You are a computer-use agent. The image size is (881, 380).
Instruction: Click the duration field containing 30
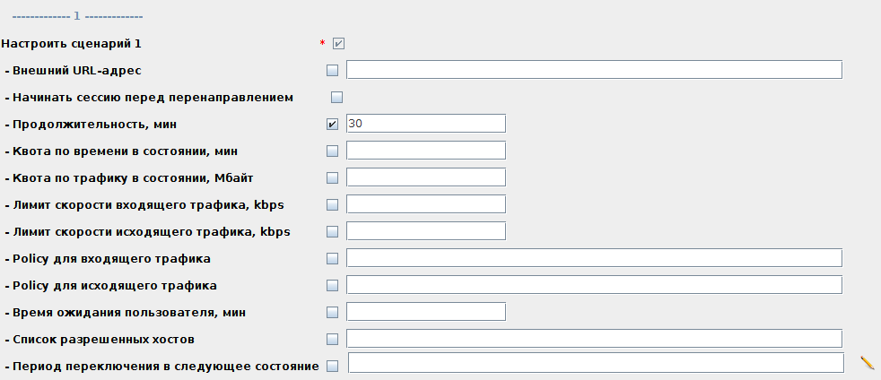pos(426,124)
